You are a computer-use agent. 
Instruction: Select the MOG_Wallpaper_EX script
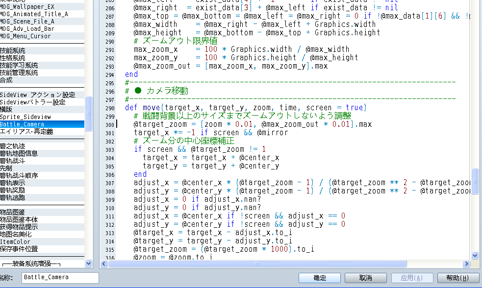[x=42, y=6]
